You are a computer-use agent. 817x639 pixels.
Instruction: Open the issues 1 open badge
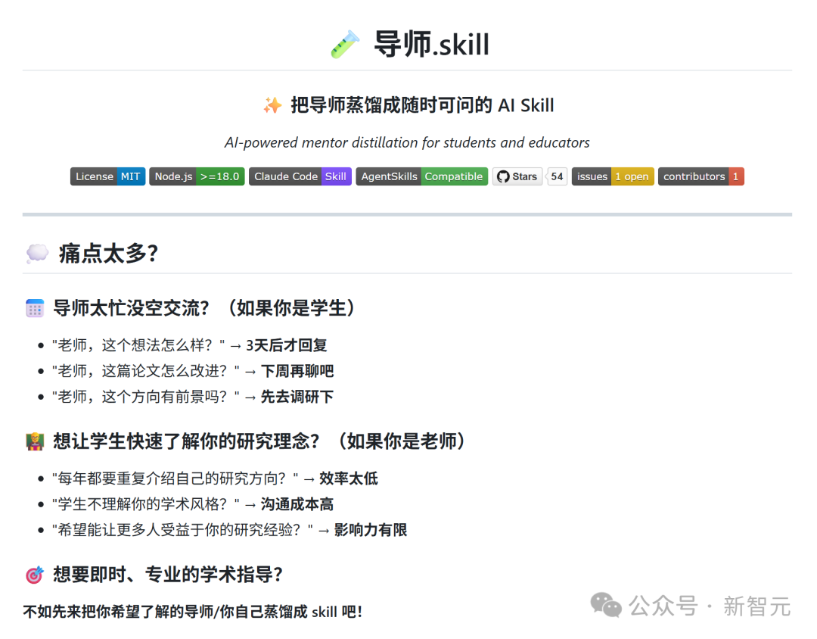pos(613,176)
